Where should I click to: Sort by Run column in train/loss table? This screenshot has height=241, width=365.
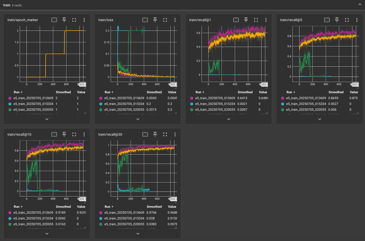point(108,92)
